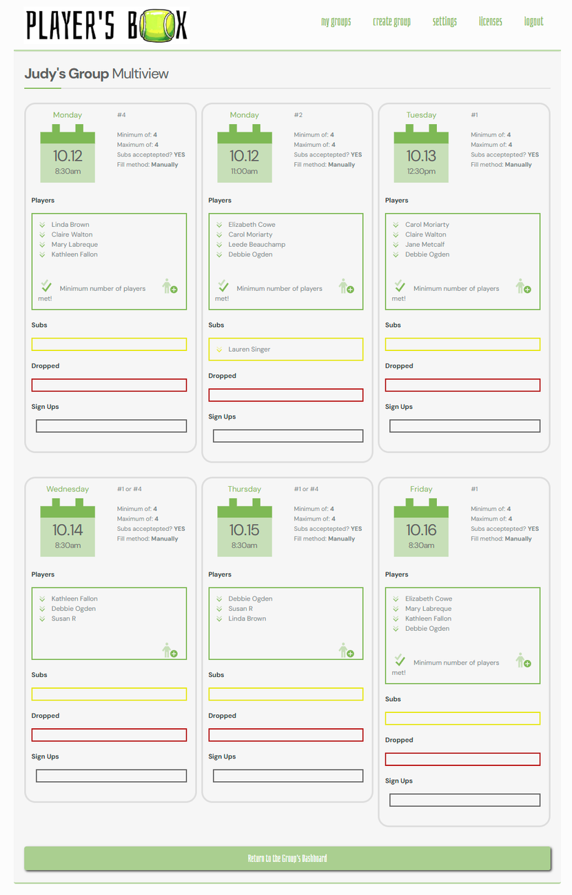Click the Tuesday 10.13 calendar icon
572x895 pixels.
421,153
